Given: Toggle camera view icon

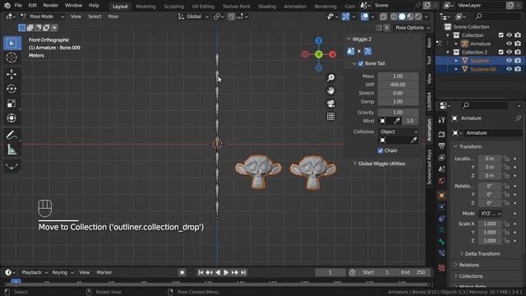Looking at the screenshot, I should (x=330, y=104).
